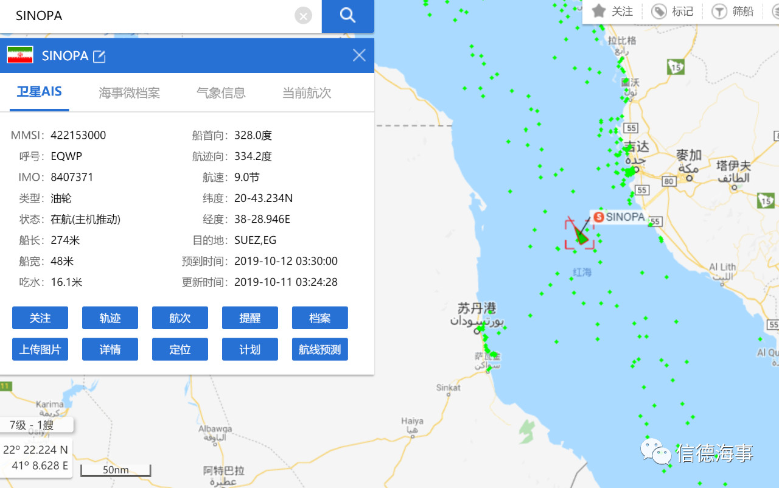Click the 阿特巴拉 map label
This screenshot has height=488, width=779.
point(223,471)
